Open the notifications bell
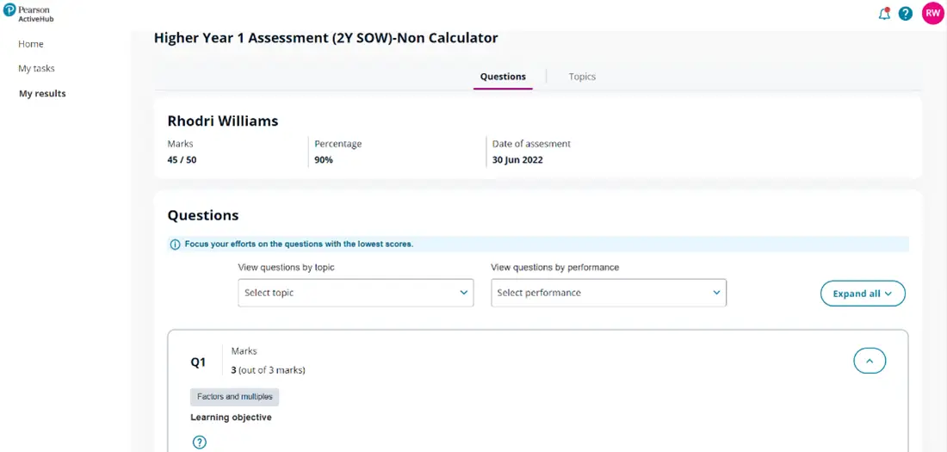This screenshot has width=947, height=452. point(884,14)
